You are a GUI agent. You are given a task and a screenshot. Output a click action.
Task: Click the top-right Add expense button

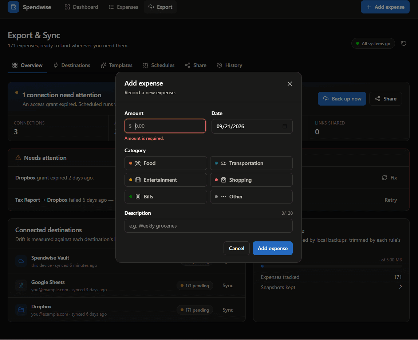(x=385, y=7)
